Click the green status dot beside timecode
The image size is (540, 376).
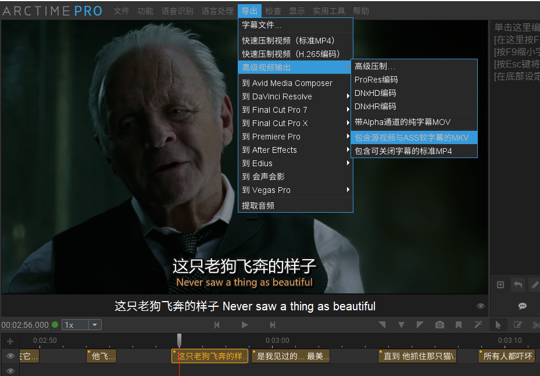[x=55, y=324]
